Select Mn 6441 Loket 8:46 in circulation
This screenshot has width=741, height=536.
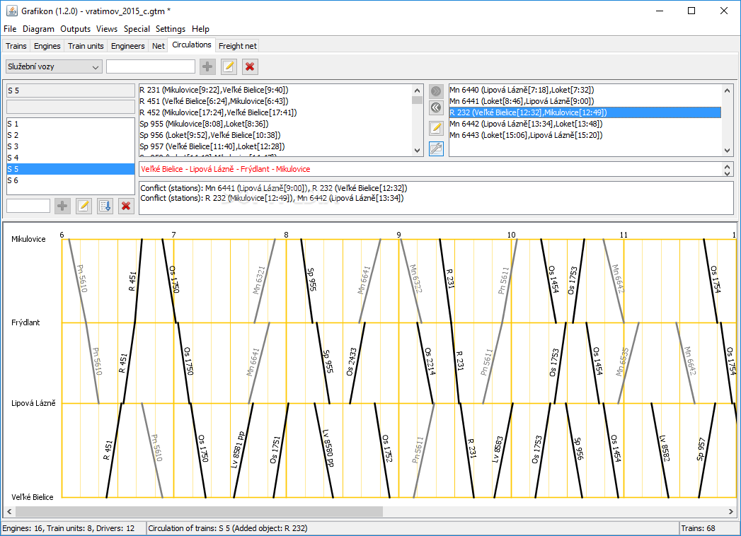click(x=585, y=101)
